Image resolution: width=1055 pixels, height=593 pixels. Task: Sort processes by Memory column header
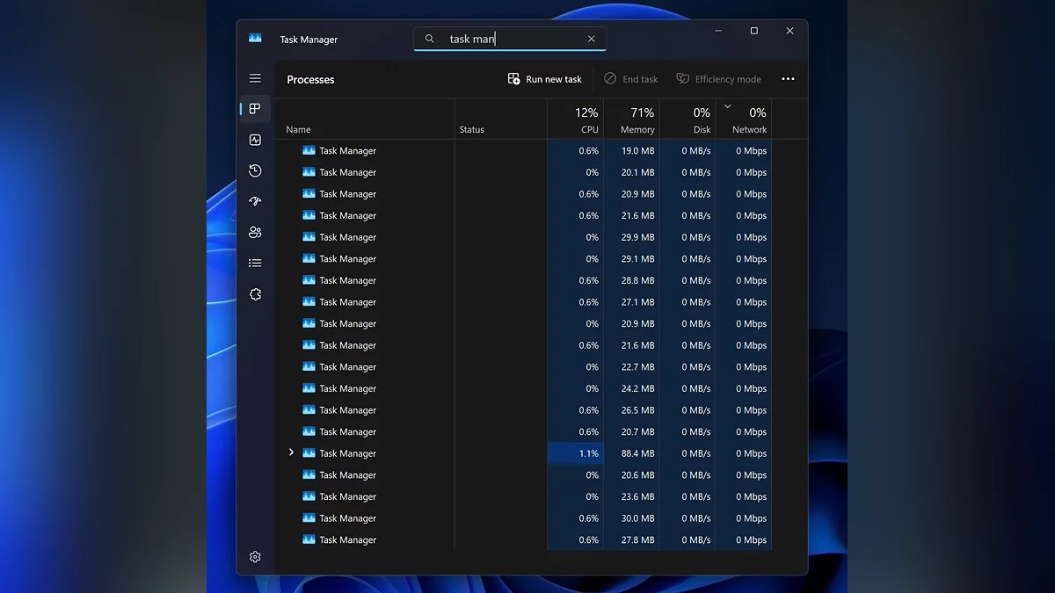click(632, 119)
